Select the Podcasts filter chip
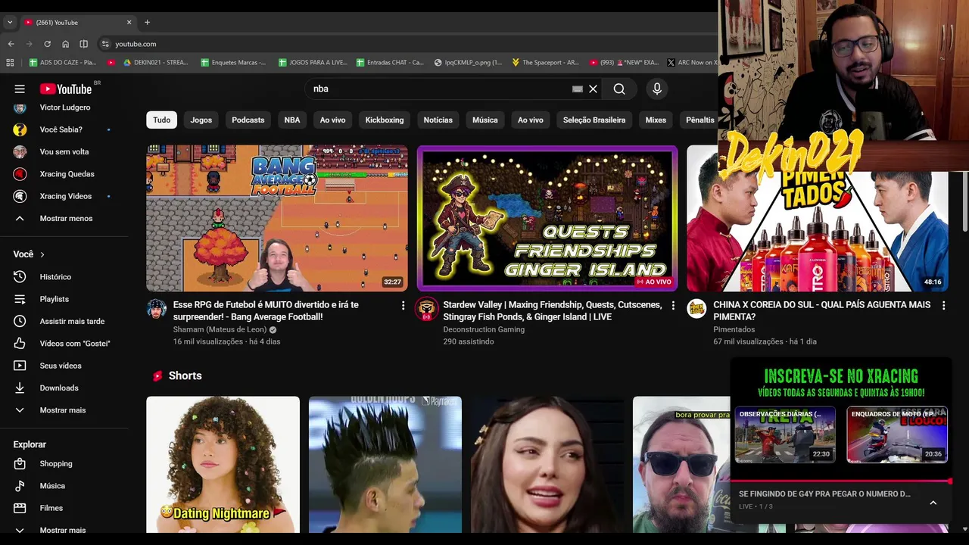This screenshot has height=545, width=969. coord(248,120)
